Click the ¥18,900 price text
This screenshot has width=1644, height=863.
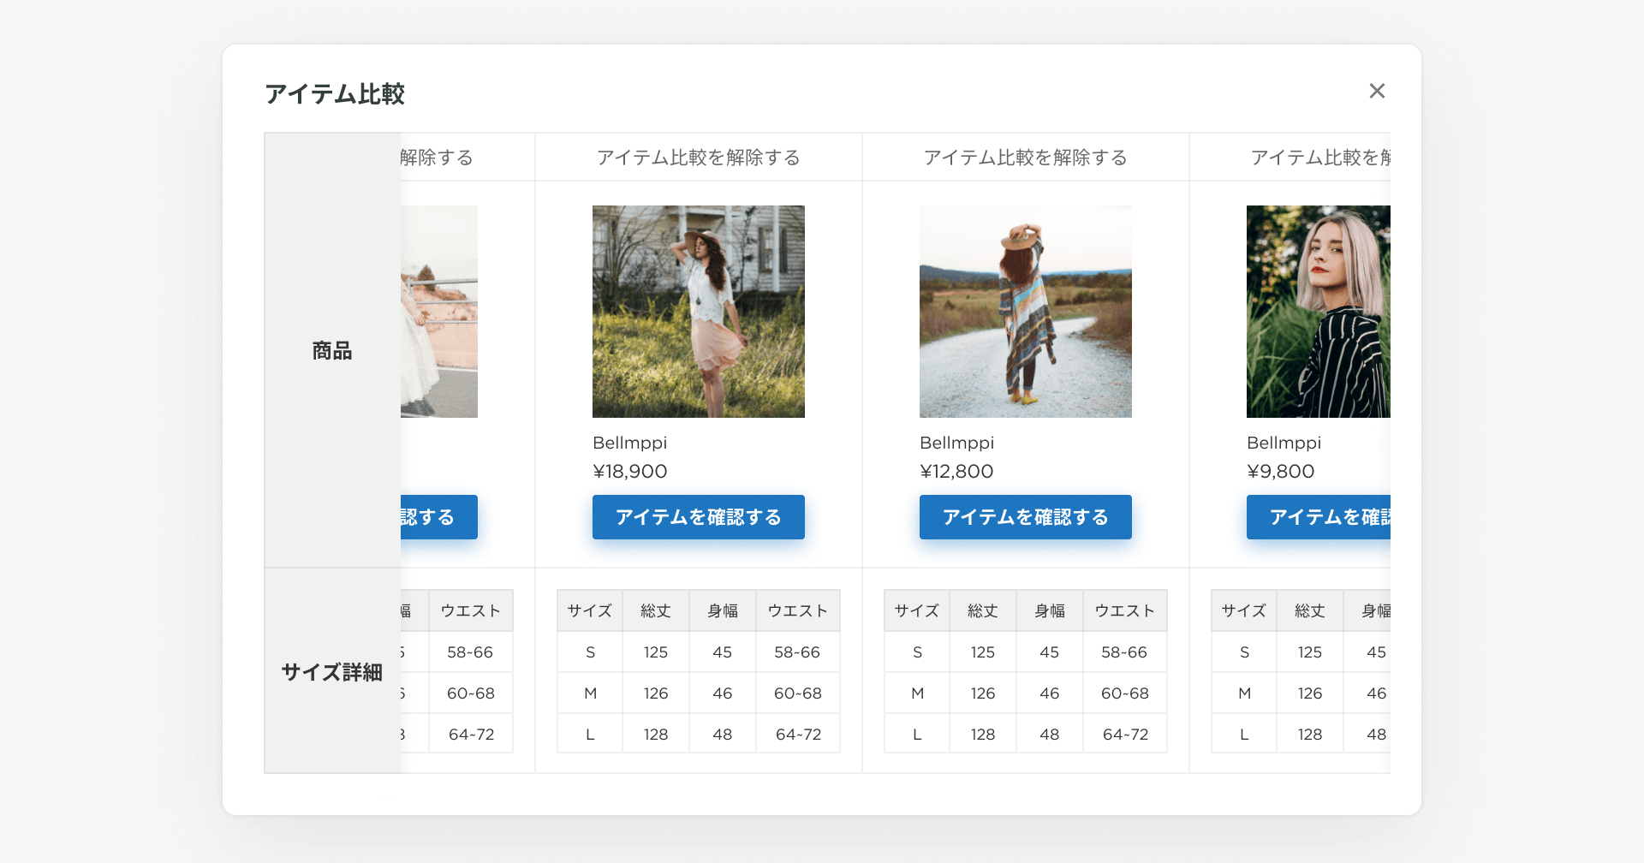click(x=630, y=471)
